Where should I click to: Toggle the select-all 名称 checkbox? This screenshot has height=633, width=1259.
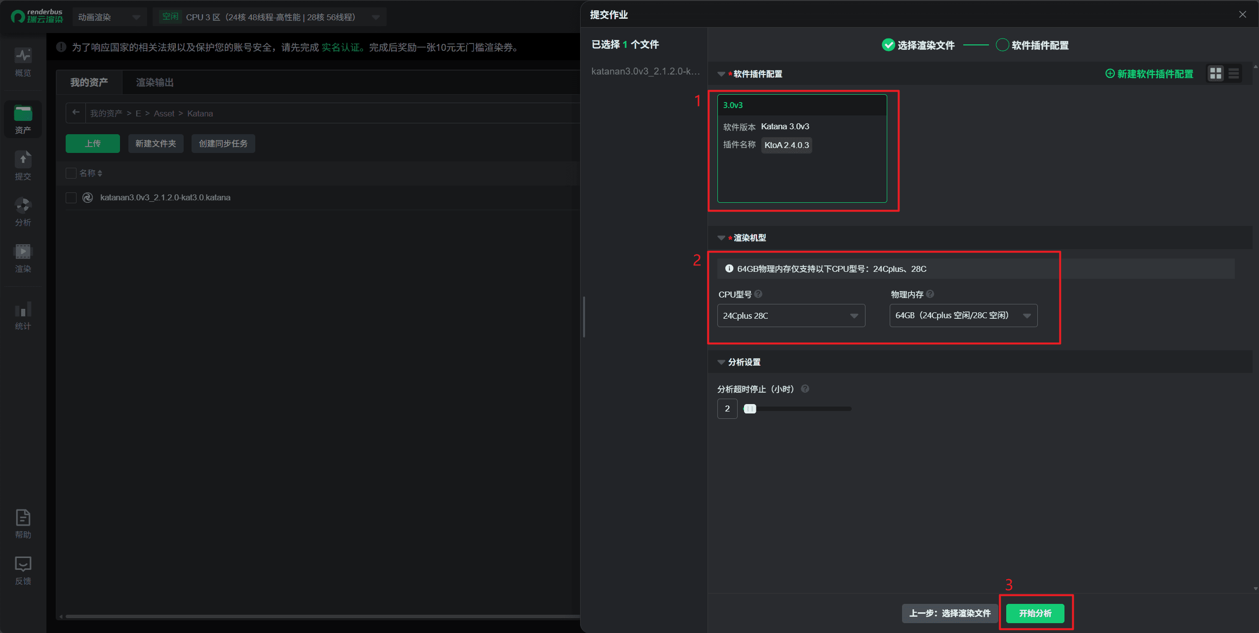(x=71, y=173)
